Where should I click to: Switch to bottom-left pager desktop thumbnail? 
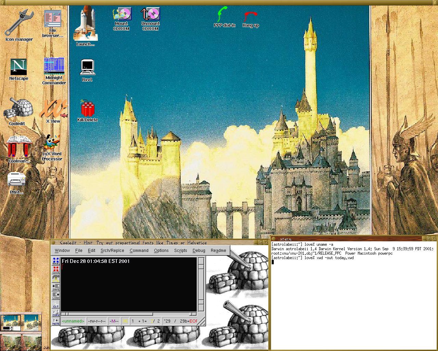[x=11, y=342]
